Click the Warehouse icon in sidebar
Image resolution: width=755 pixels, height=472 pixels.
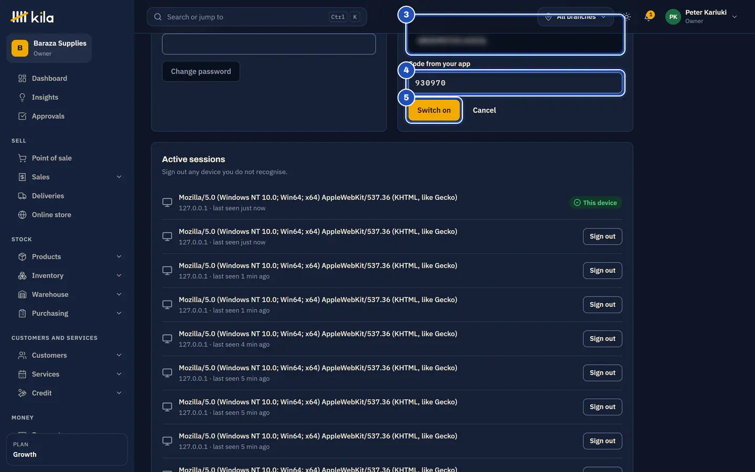pyautogui.click(x=22, y=294)
